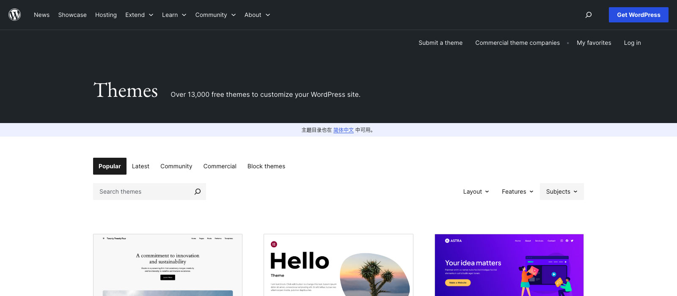Select the Block themes tab
This screenshot has width=677, height=296.
tap(266, 166)
